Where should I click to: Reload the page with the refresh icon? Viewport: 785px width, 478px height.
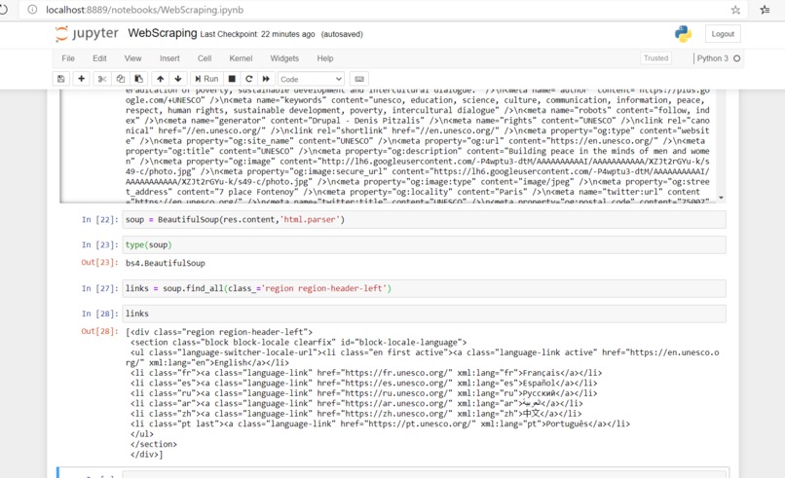click(x=4, y=10)
